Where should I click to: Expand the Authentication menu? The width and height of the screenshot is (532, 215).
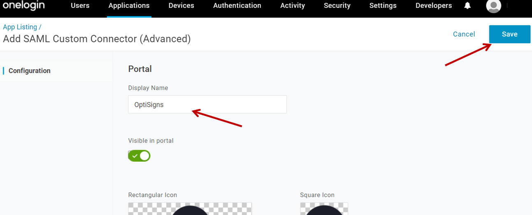[x=237, y=6]
